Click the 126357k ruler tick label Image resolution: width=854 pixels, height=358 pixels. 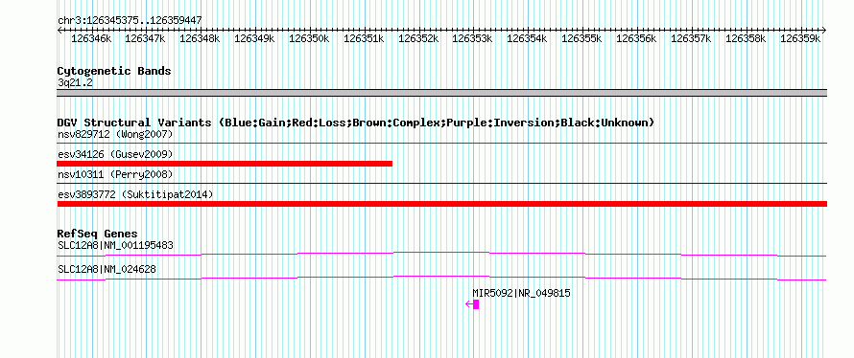pos(691,38)
